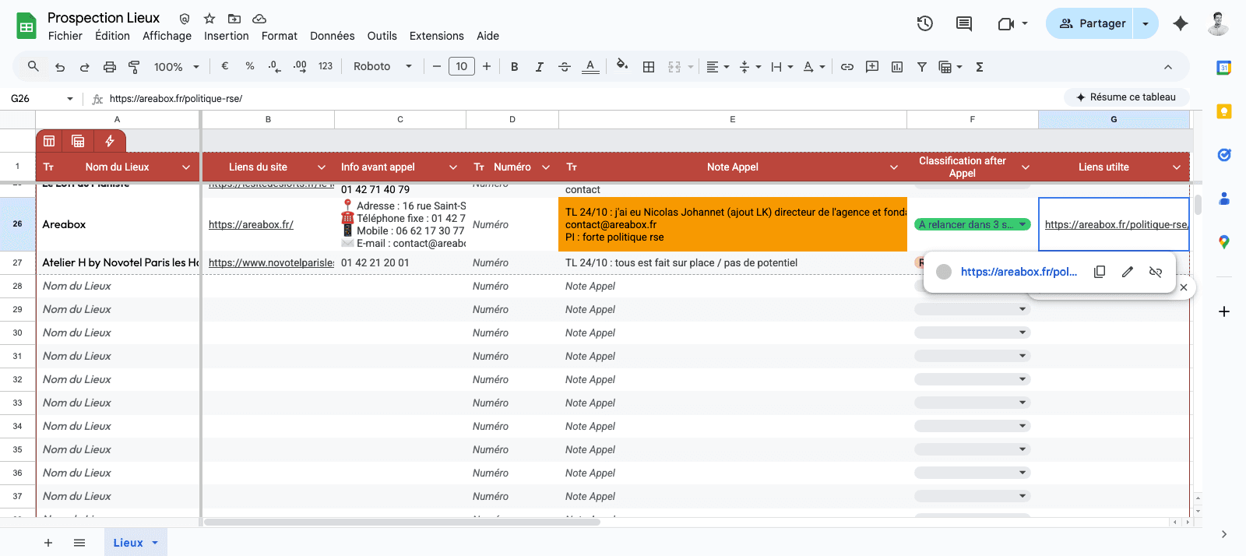The width and height of the screenshot is (1246, 556).
Task: Open the Roboto font dropdown
Action: (382, 67)
